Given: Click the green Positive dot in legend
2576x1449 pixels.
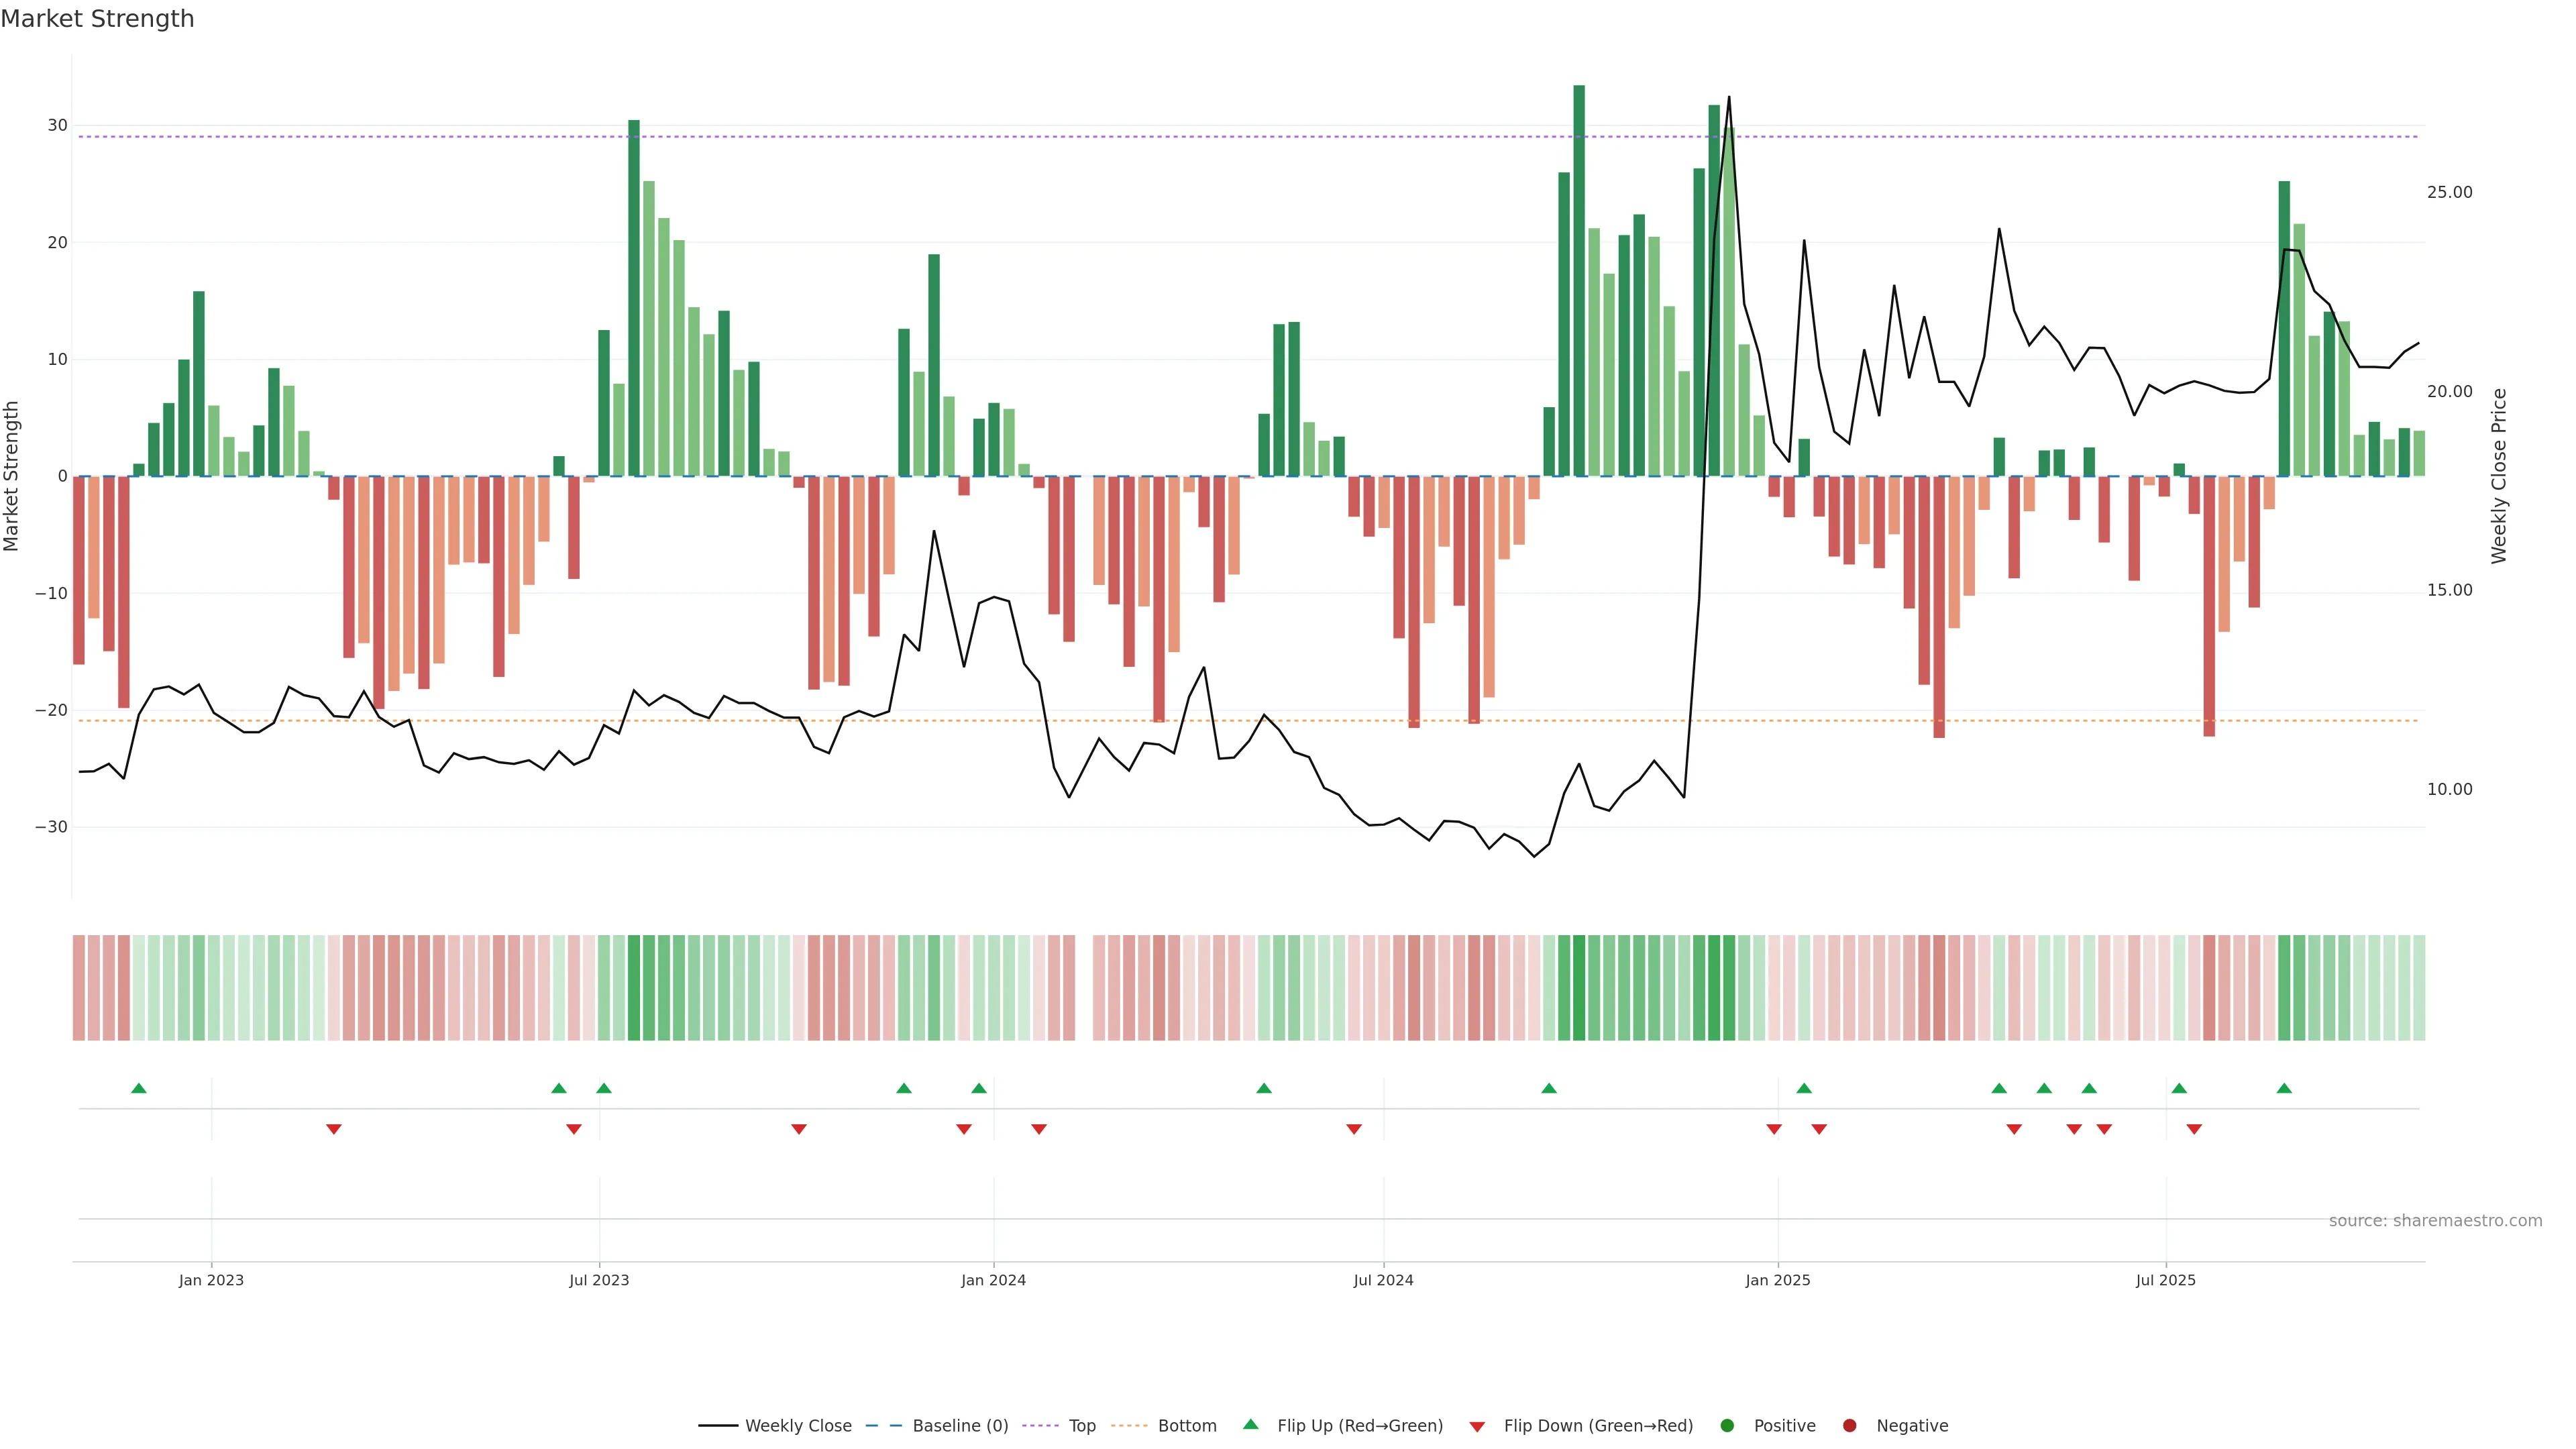Looking at the screenshot, I should pyautogui.click(x=1727, y=1426).
